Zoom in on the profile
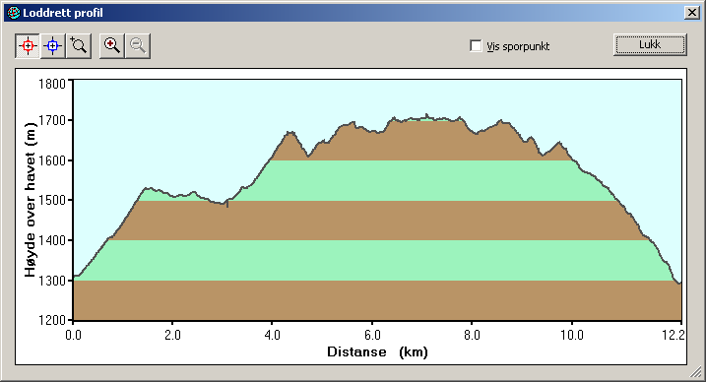Image resolution: width=706 pixels, height=382 pixels. click(112, 46)
